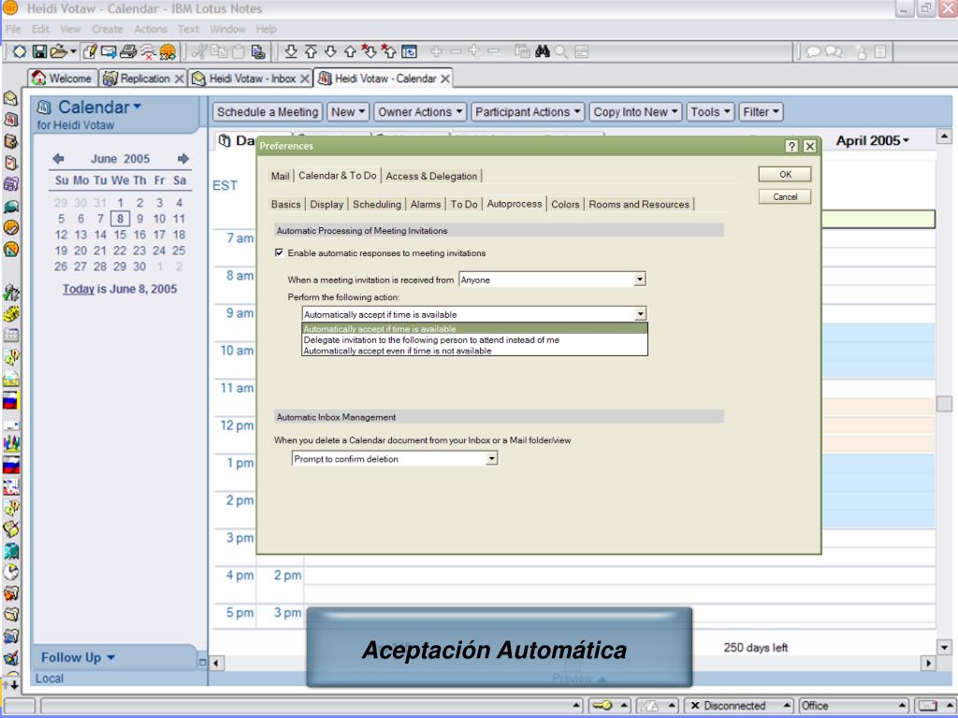This screenshot has width=958, height=718.
Task: Open the Basics sub-tab
Action: pyautogui.click(x=286, y=204)
